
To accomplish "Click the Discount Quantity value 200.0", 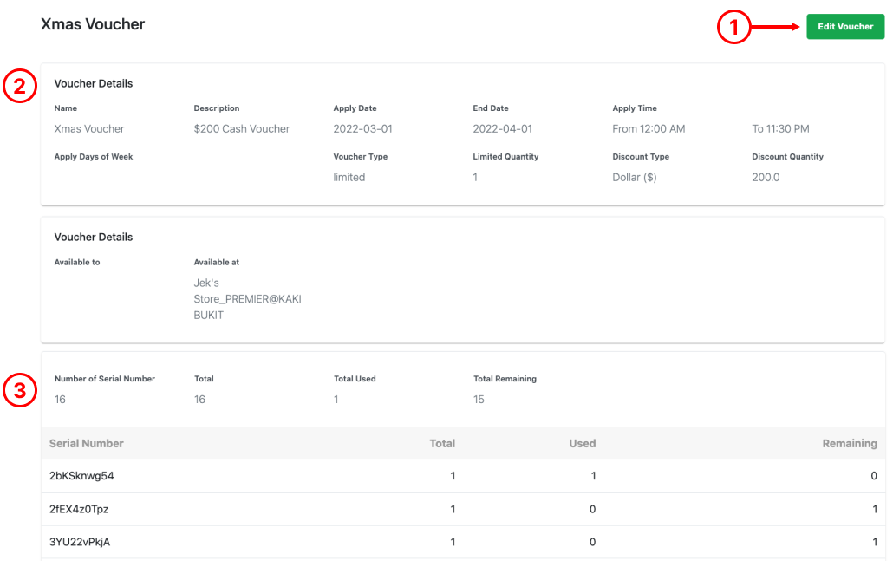I will click(766, 177).
